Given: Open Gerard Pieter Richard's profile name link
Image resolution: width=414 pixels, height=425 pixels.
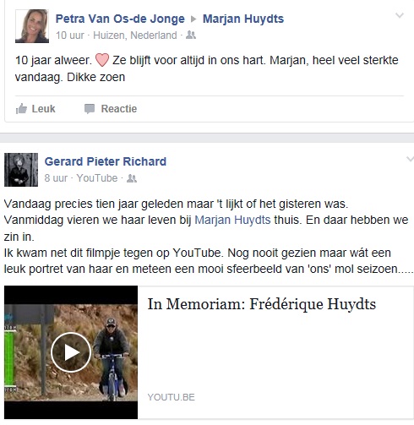Looking at the screenshot, I should [x=106, y=161].
